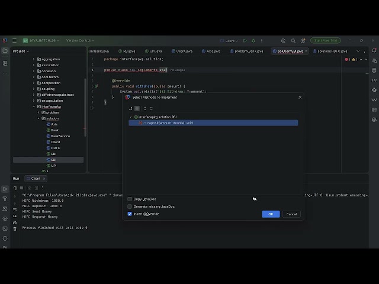Sort methods alphabetically in dialog

coord(130,109)
